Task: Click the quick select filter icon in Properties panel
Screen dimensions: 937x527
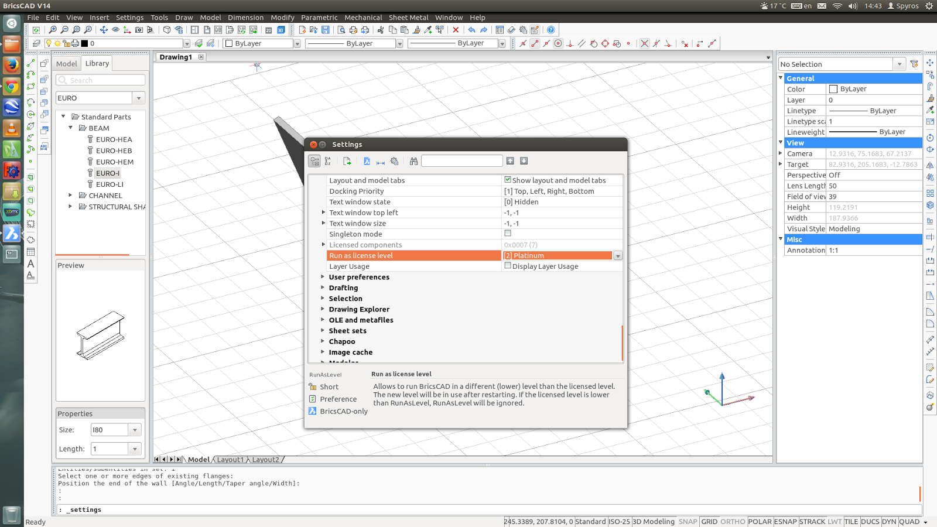Action: (x=914, y=64)
